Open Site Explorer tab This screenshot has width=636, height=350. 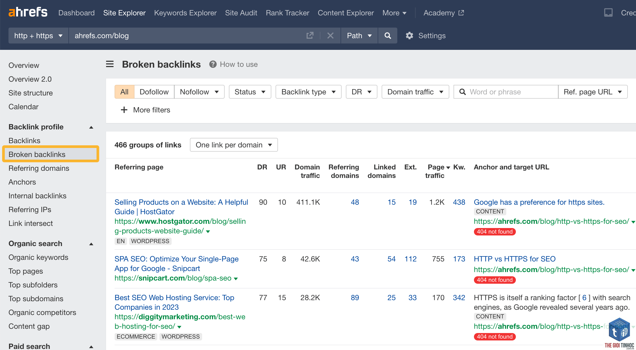(124, 13)
